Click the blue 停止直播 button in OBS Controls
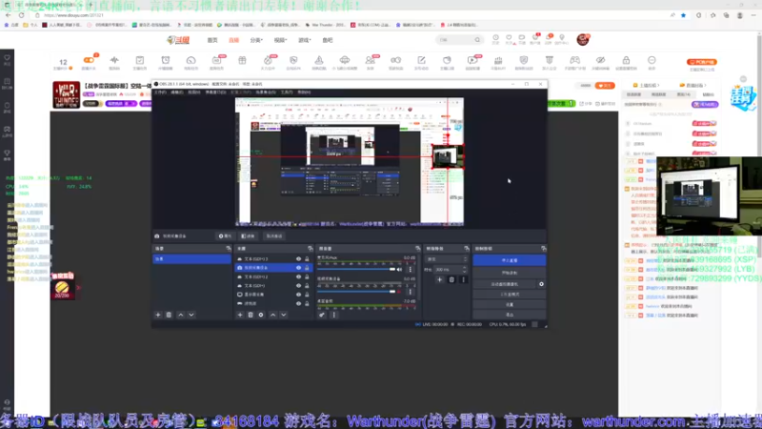 click(x=510, y=260)
